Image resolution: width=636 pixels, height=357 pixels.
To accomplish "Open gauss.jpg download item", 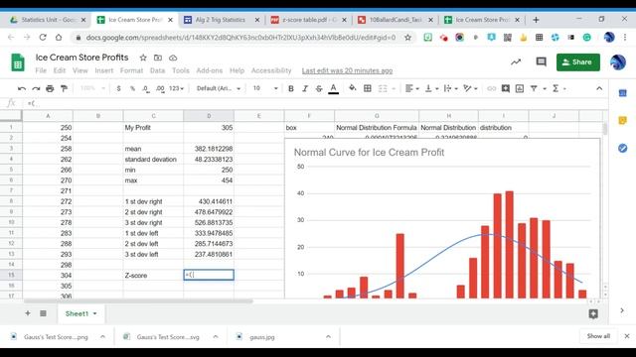I will tap(262, 337).
